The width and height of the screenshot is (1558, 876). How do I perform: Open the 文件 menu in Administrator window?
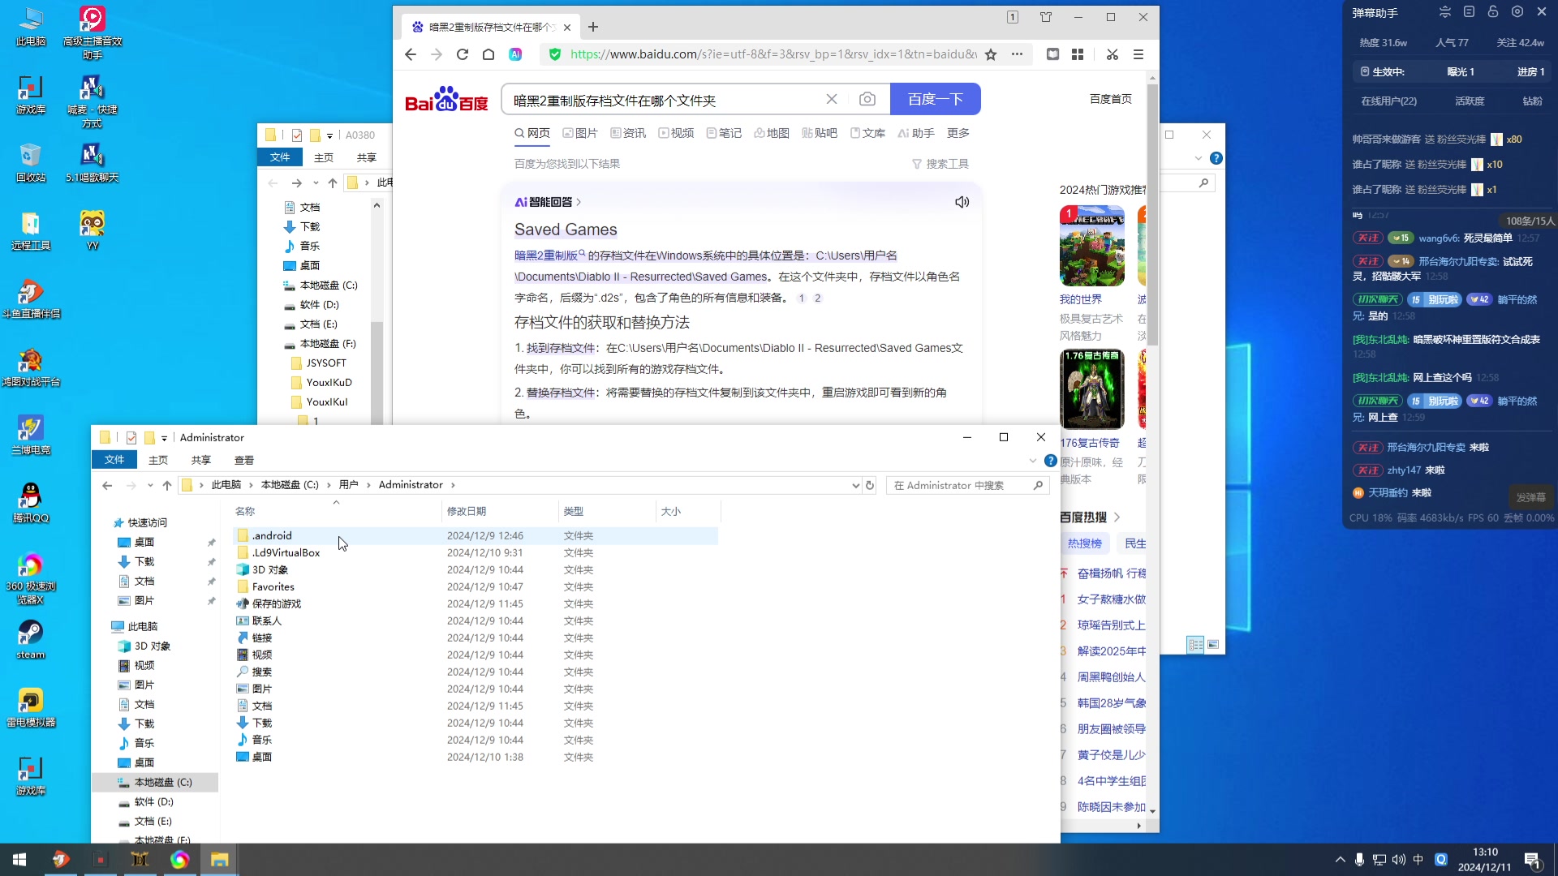[x=114, y=460]
